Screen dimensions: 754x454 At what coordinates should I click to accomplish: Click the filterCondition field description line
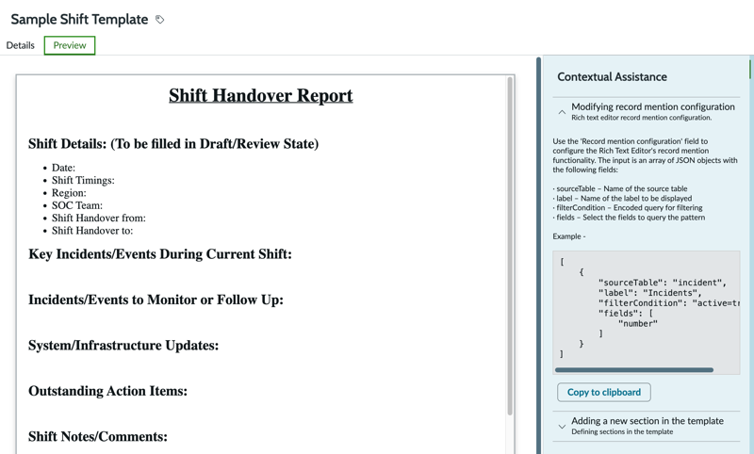(628, 207)
